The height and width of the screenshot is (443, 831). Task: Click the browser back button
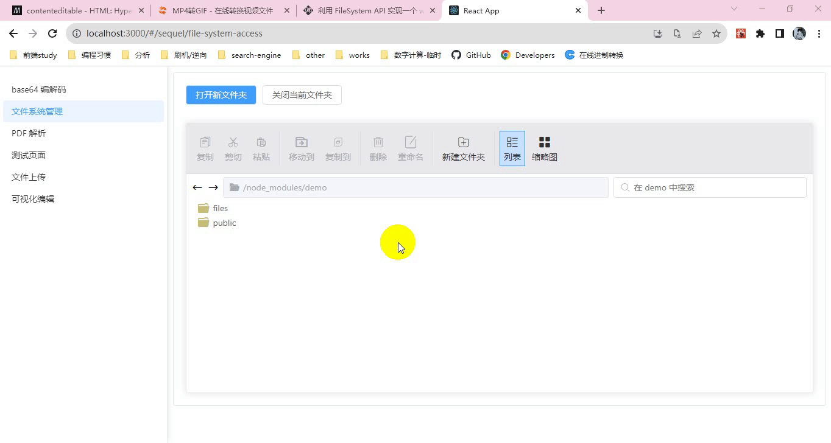tap(13, 34)
